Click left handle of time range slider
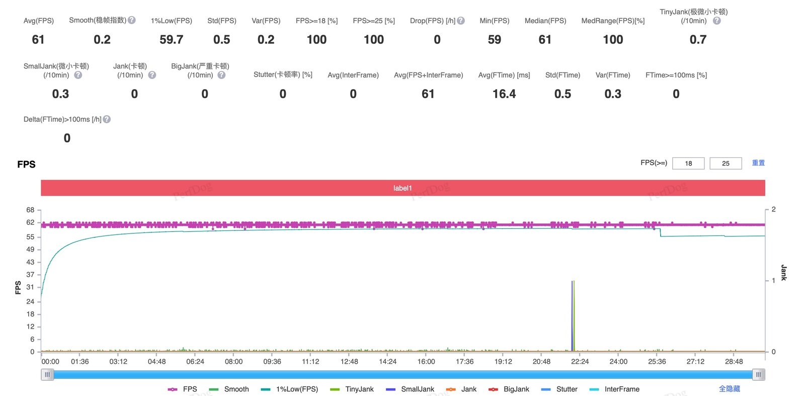Viewport: 805px width, 396px height. click(x=47, y=374)
